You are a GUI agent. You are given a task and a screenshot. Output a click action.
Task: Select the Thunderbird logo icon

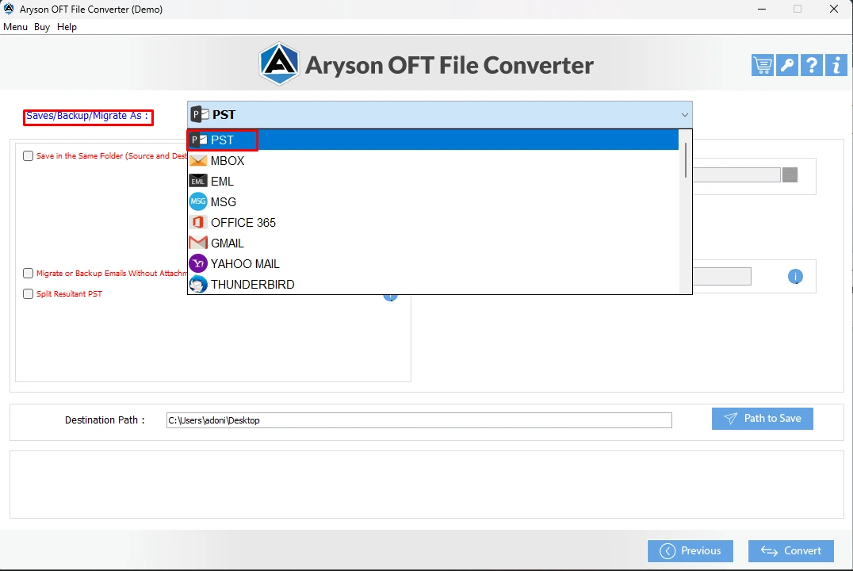[198, 284]
